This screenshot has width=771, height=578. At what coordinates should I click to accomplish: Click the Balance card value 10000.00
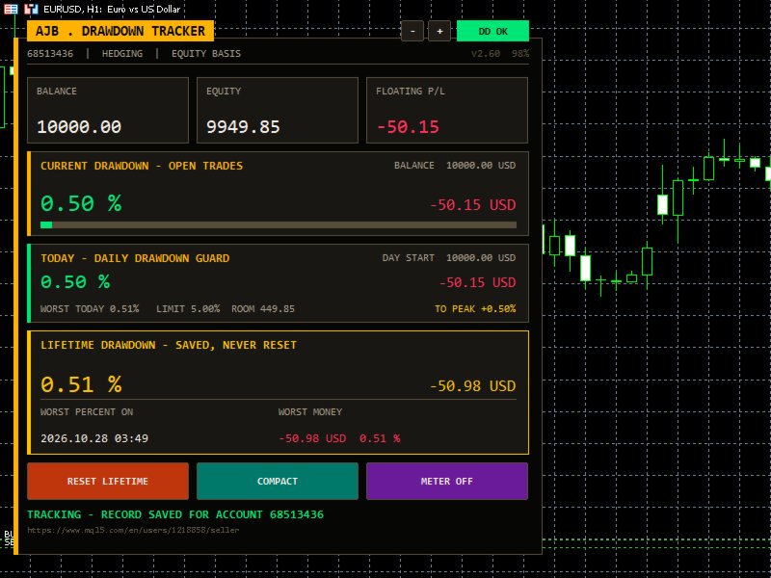pos(79,127)
